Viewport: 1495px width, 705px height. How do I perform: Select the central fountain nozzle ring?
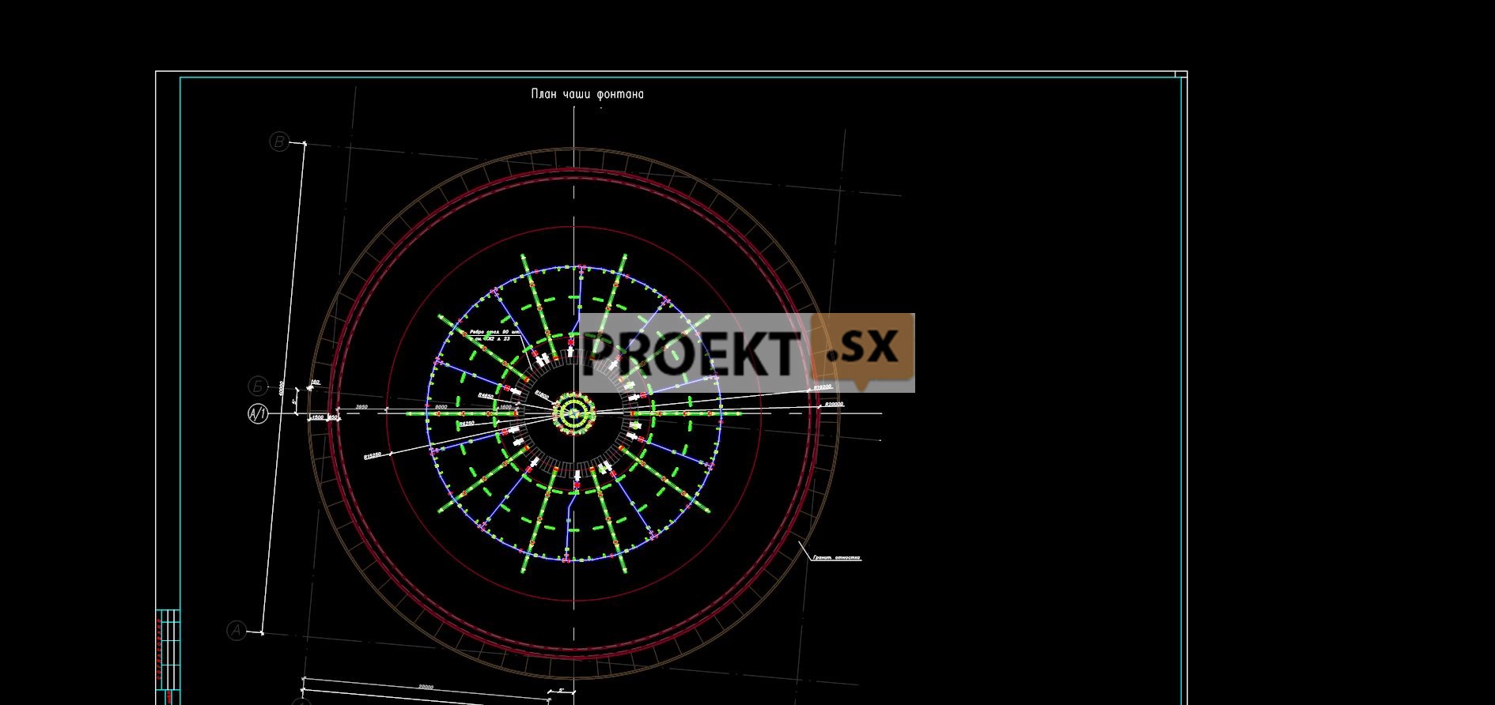573,413
